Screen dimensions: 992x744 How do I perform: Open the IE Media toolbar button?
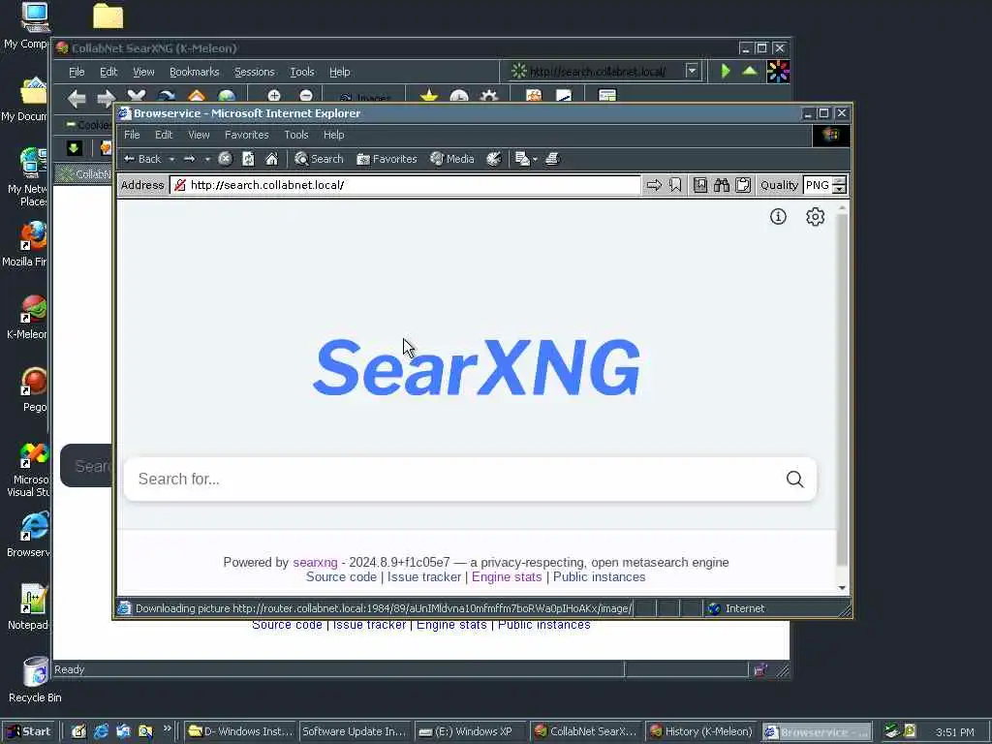451,159
